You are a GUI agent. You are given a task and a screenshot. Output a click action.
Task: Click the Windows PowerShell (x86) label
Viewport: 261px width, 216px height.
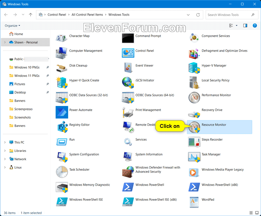pyautogui.click(x=220, y=185)
